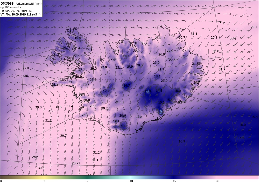Click the 11.8 map value
This screenshot has height=183, width=259.
(161, 112)
